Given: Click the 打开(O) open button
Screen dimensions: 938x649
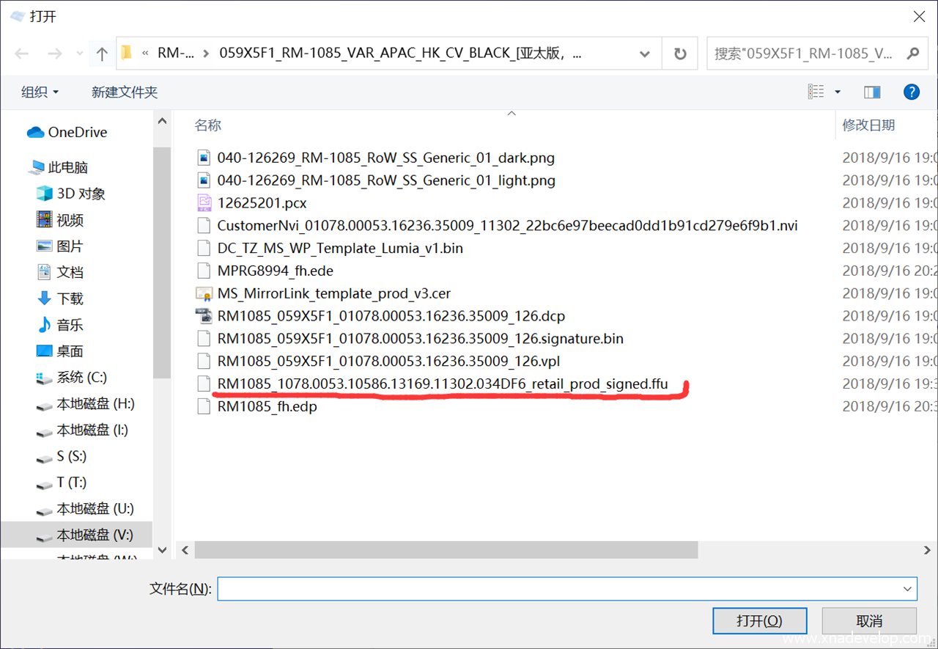Looking at the screenshot, I should 759,621.
